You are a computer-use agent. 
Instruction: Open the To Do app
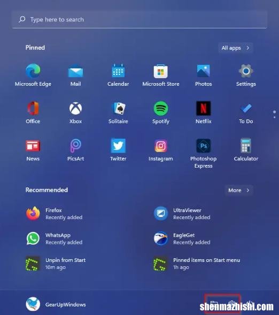point(246,112)
